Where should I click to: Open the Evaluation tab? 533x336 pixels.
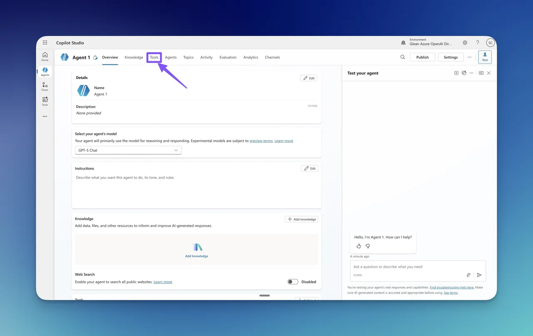click(x=228, y=57)
